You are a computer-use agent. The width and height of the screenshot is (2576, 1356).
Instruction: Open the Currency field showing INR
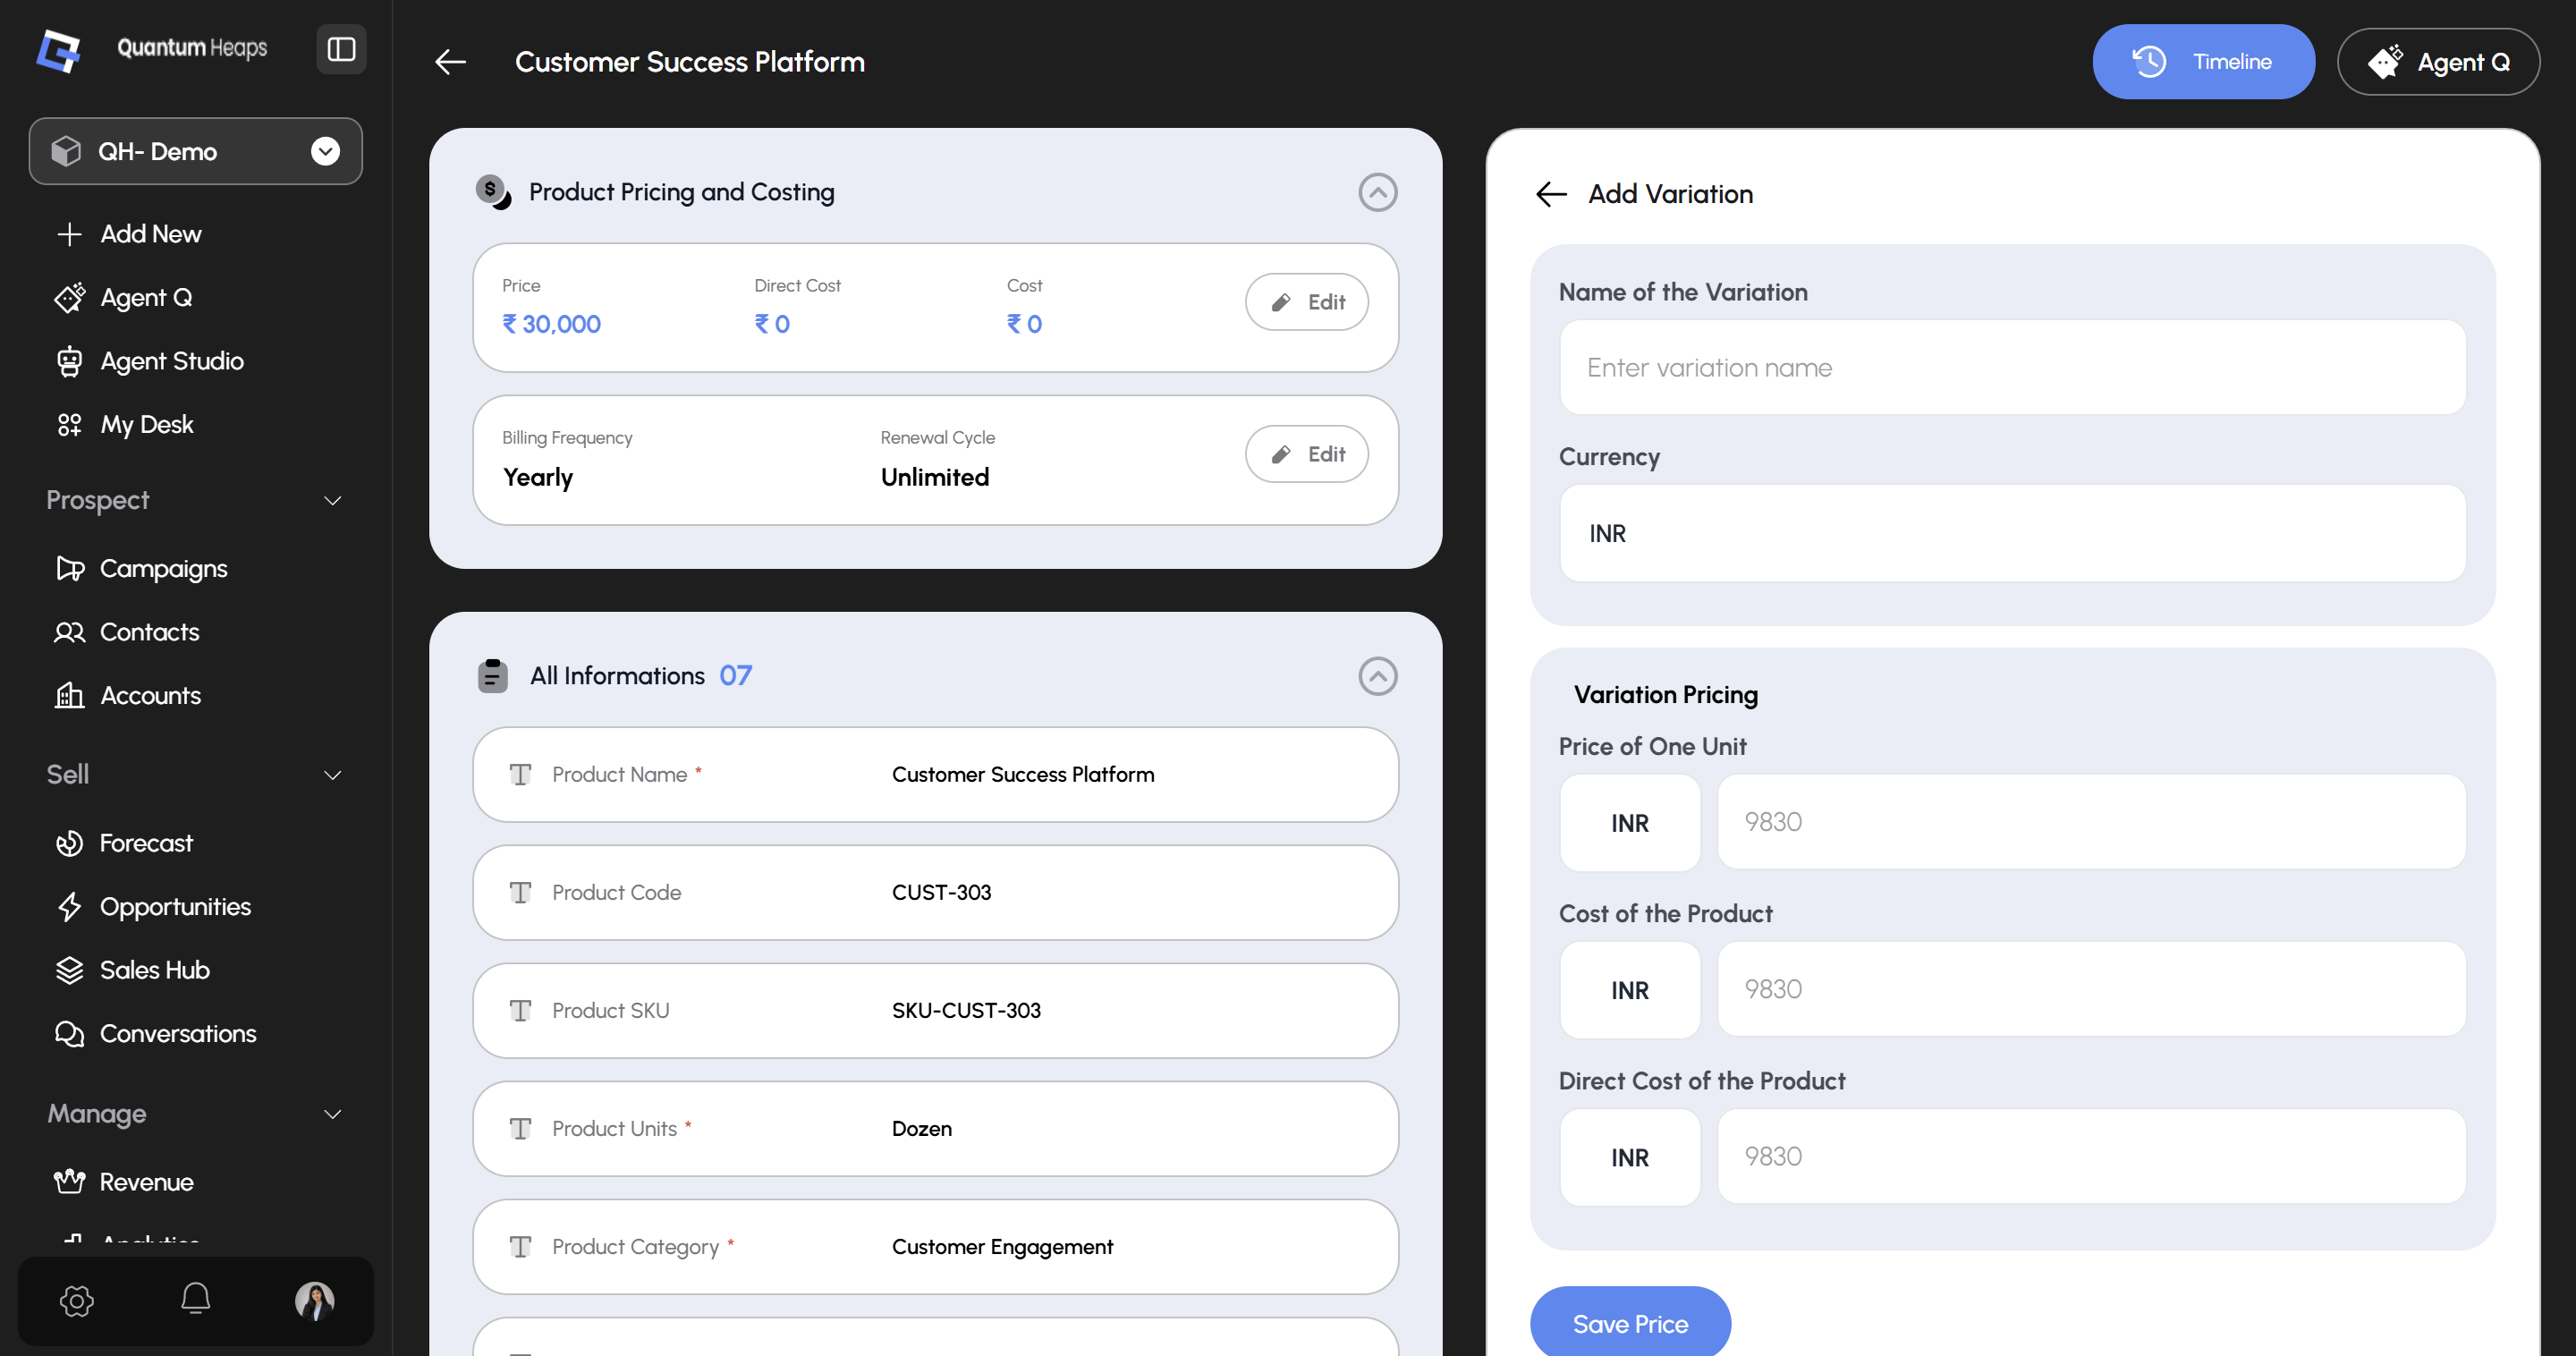2012,533
